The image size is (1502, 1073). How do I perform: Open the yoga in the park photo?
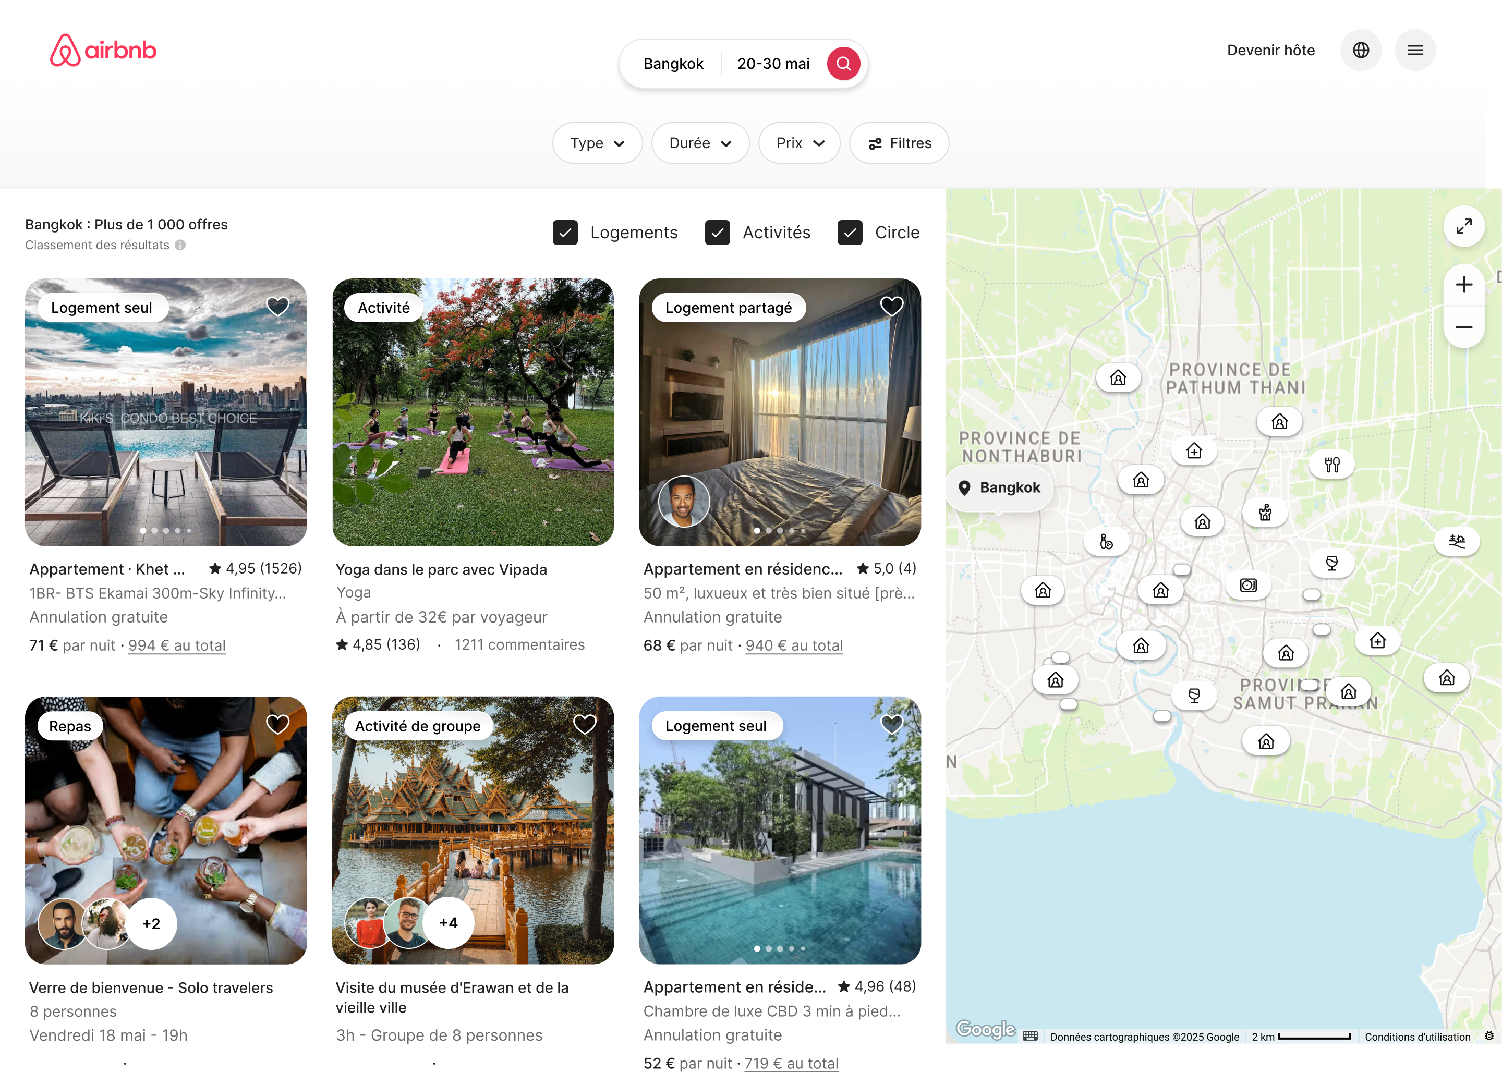point(473,412)
